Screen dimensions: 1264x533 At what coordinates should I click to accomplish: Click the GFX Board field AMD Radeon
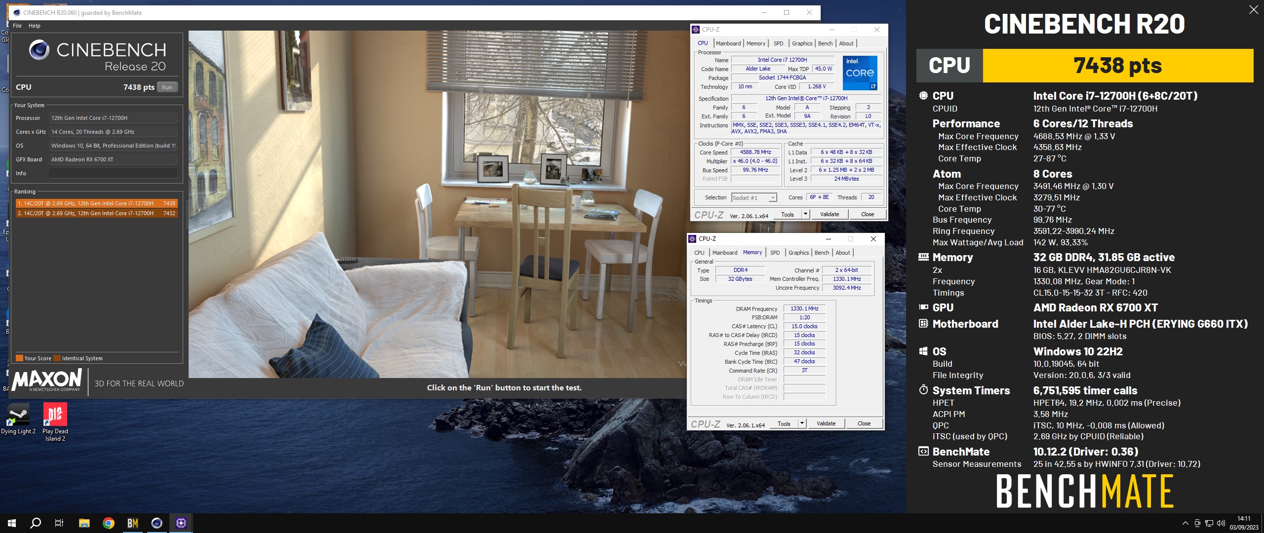point(113,159)
